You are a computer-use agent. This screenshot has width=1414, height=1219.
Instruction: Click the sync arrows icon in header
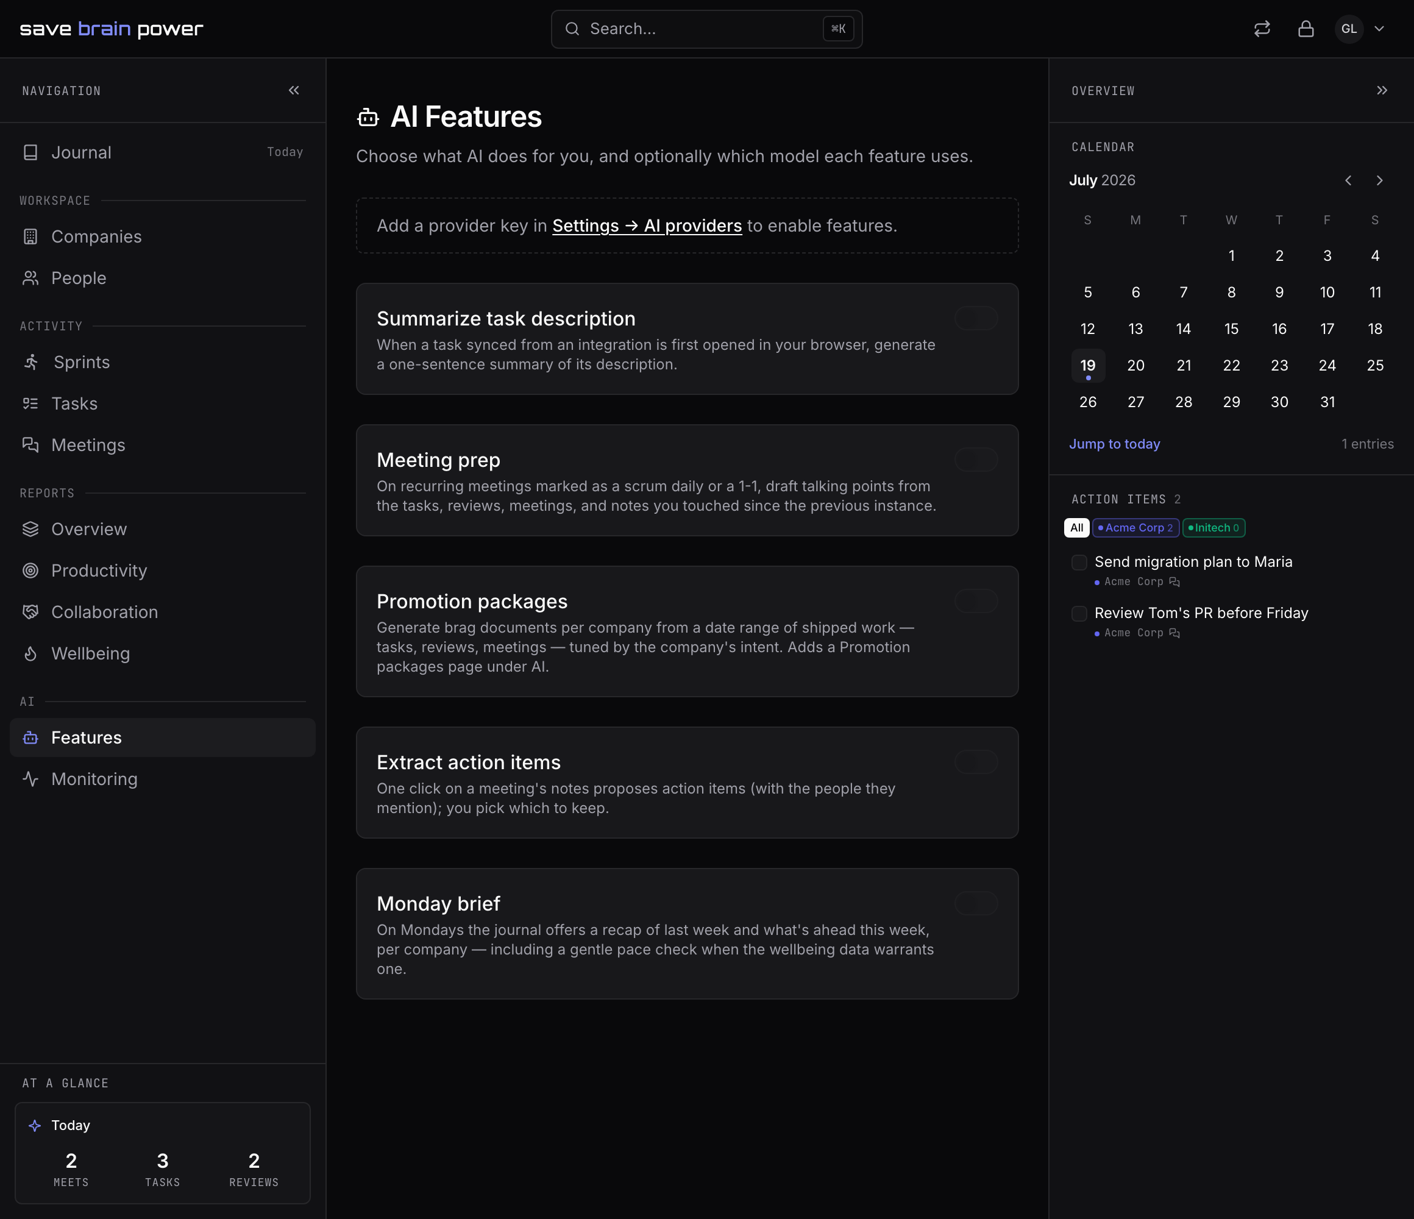1262,29
